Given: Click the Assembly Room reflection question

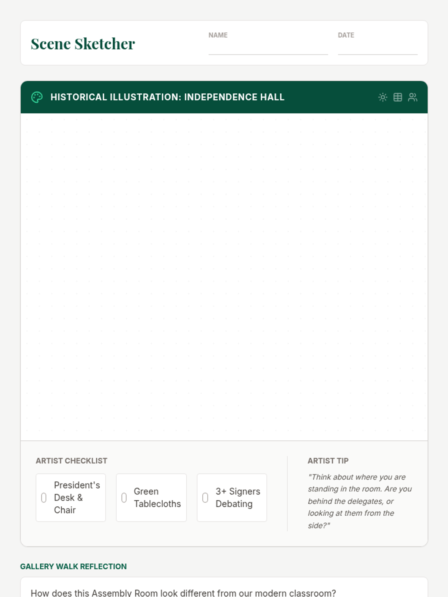Looking at the screenshot, I should 183,593.
